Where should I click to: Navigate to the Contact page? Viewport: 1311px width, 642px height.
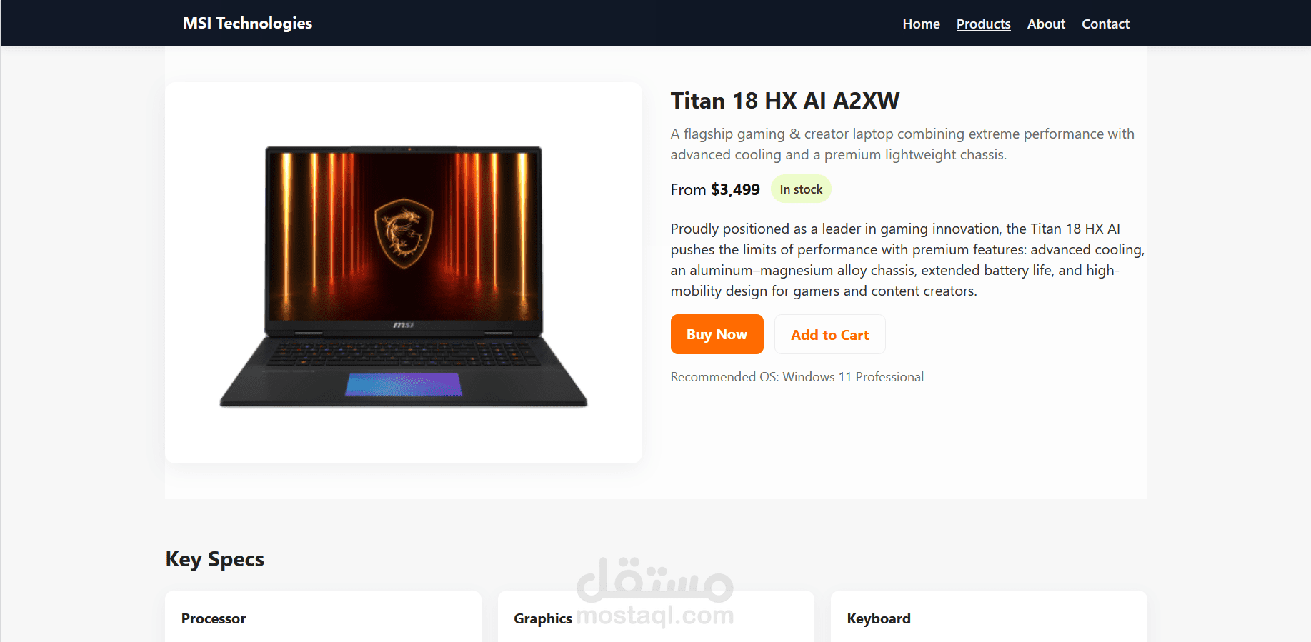coord(1105,24)
